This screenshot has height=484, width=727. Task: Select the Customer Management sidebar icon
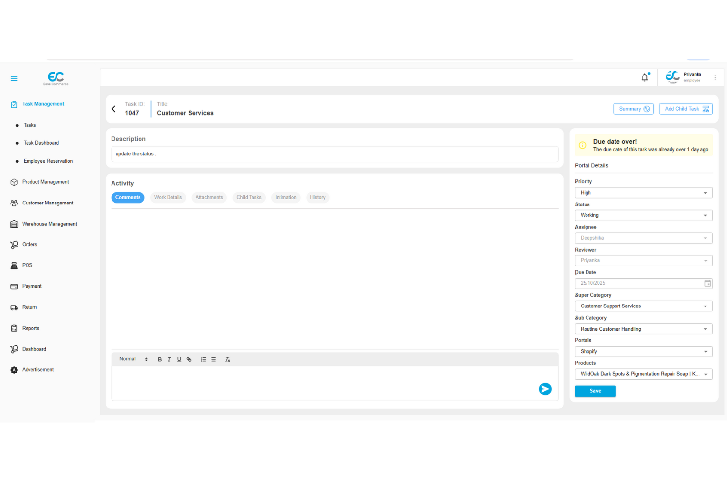point(14,203)
